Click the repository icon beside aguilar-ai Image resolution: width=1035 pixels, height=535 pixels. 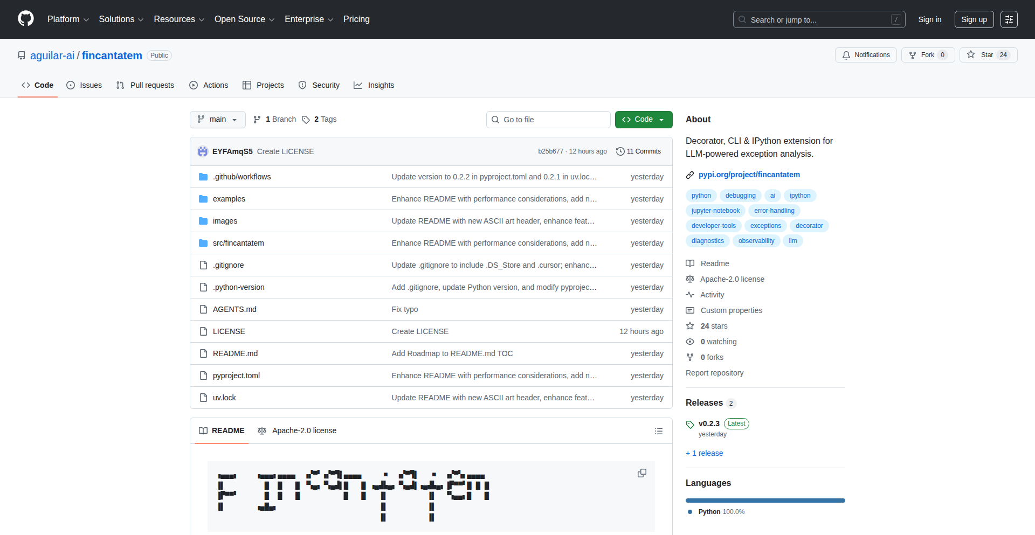coord(22,55)
